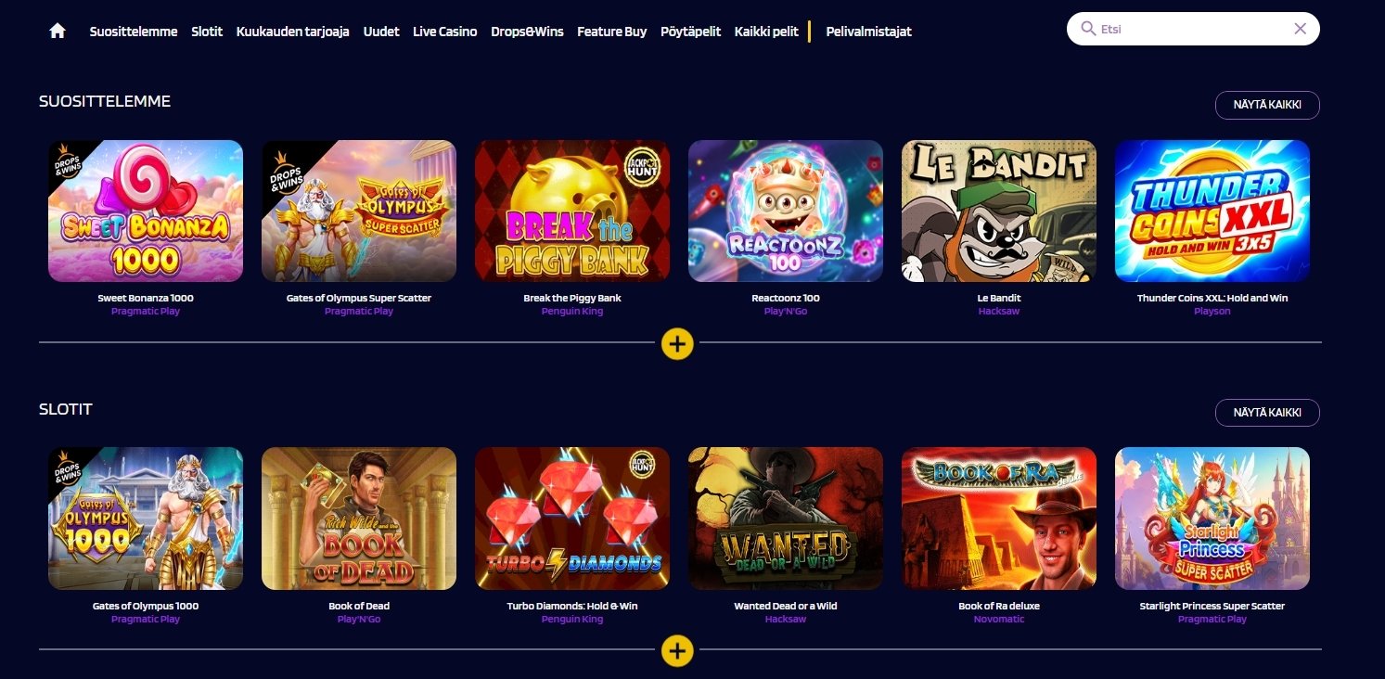This screenshot has width=1385, height=679.
Task: Open the Pelivalmistajat menu
Action: pyautogui.click(x=869, y=32)
